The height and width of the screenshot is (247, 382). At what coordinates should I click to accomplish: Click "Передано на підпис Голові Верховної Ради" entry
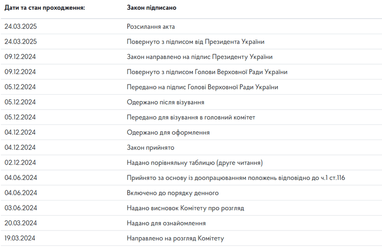(202, 87)
